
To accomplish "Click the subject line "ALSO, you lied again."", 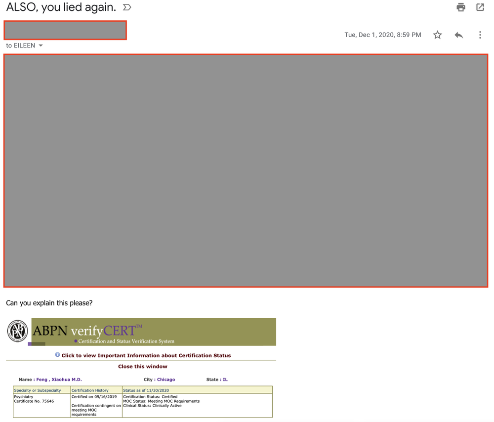I will tap(61, 7).
